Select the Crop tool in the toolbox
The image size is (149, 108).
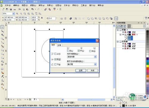(2, 35)
